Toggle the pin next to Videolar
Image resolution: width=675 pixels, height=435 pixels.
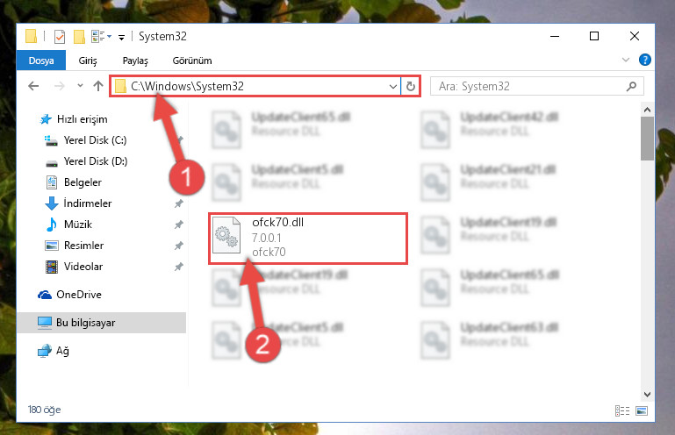click(x=179, y=267)
